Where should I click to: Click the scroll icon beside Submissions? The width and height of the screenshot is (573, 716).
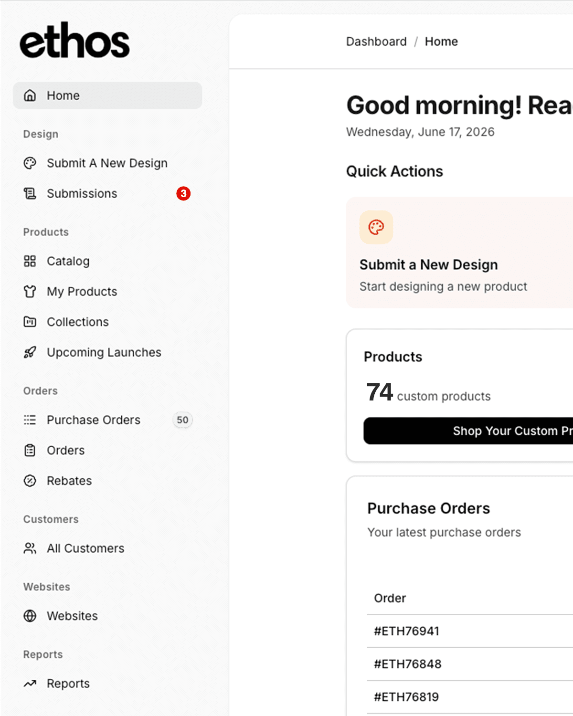[30, 193]
